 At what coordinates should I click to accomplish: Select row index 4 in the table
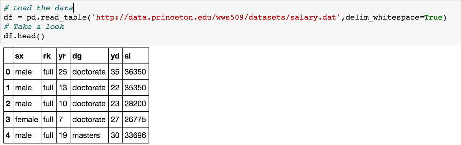point(8,135)
